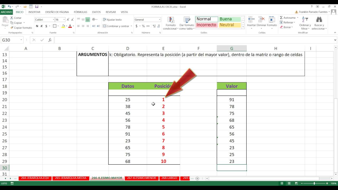Click the percent style icon
Image resolution: width=338 pixels, height=190 pixels.
coord(143,26)
